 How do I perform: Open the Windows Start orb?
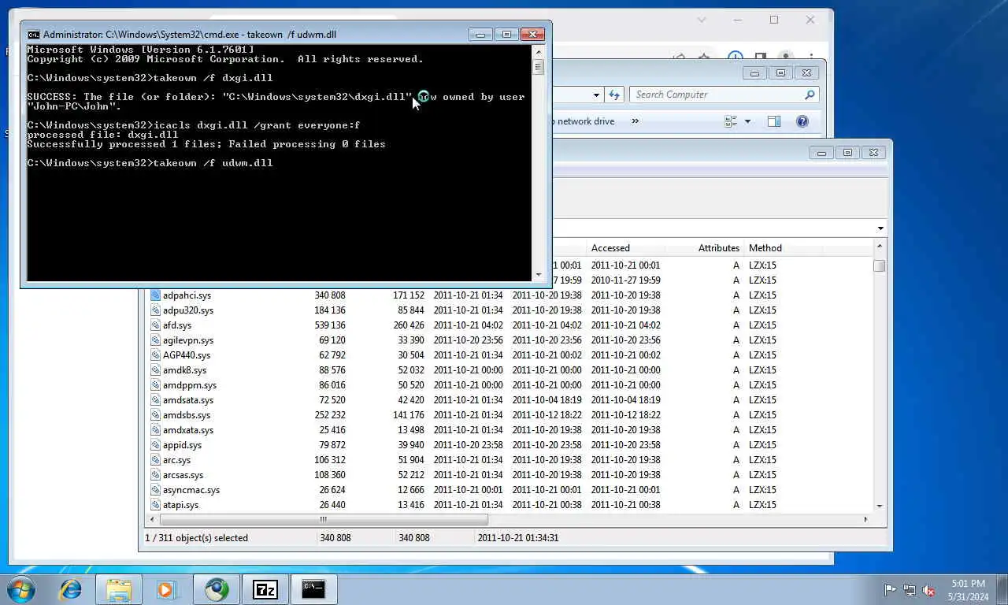[x=21, y=588]
